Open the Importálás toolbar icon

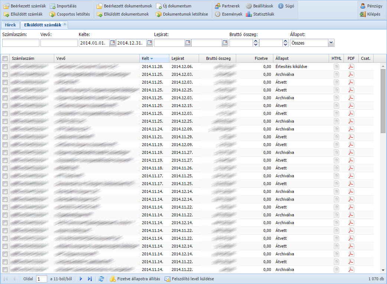(x=53, y=6)
